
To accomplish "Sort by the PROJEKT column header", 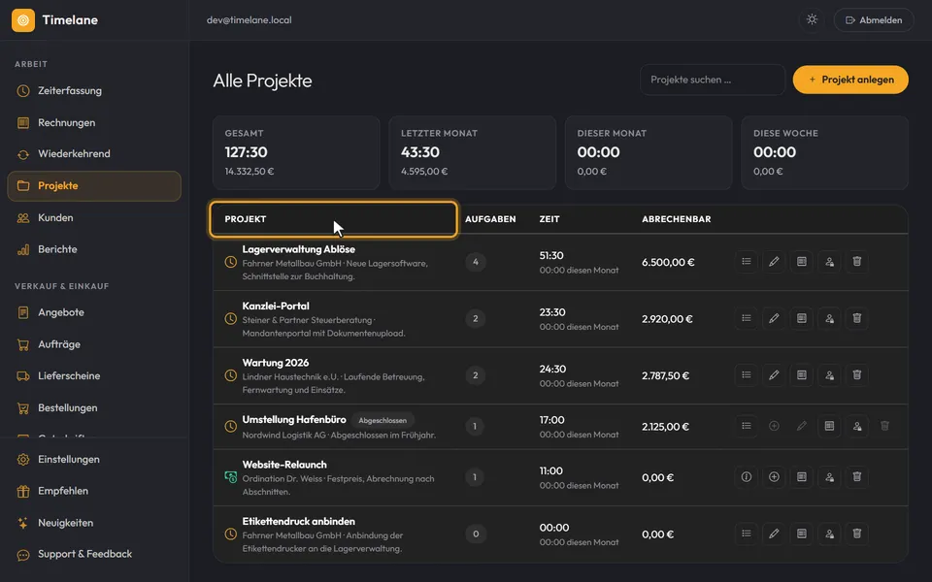I will pyautogui.click(x=333, y=219).
